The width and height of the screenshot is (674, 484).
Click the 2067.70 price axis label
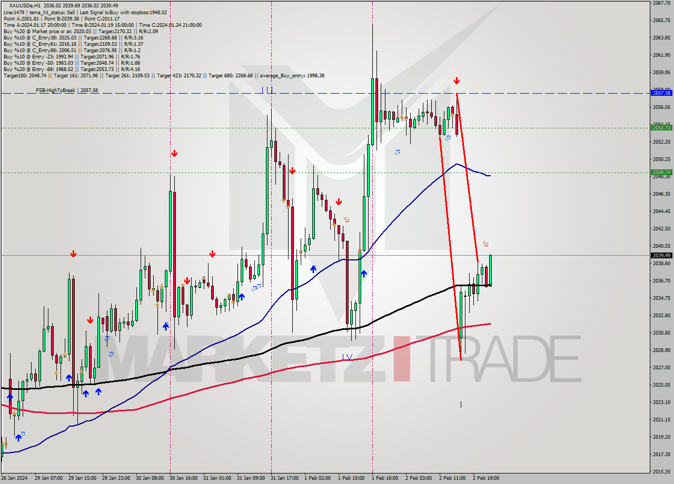[x=661, y=3]
